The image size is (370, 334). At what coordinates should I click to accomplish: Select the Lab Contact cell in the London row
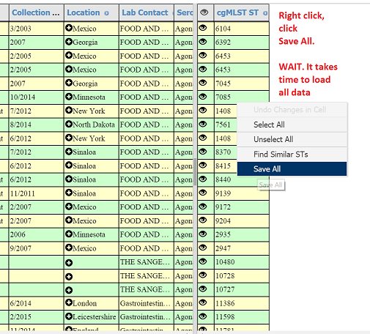[147, 303]
